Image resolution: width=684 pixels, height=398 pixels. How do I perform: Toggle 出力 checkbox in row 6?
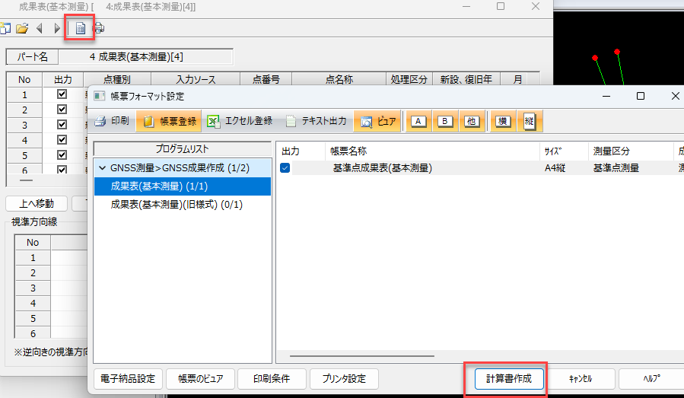(x=62, y=170)
